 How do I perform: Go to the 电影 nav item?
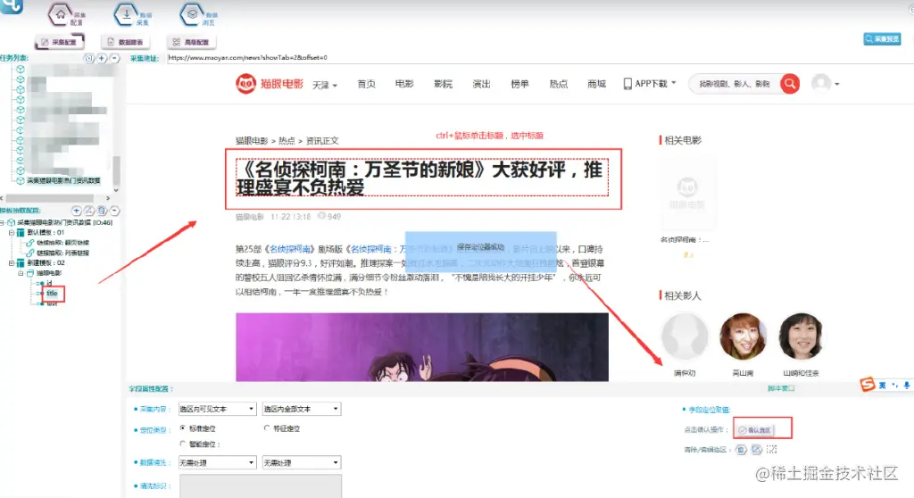click(x=404, y=84)
